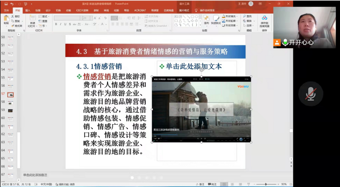Click the Quick Styles (快速样式) icon
Screen dimensions: 340x187
point(216,19)
